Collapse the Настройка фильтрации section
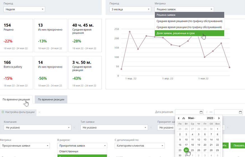The width and height of the screenshot is (245, 157). click(x=3, y=112)
